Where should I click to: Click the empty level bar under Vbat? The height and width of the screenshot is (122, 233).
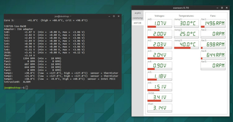click(x=160, y=111)
